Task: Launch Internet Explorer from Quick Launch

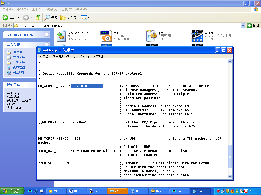Action: point(36,191)
